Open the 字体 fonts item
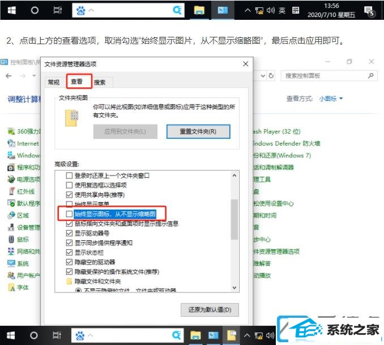 (18, 287)
